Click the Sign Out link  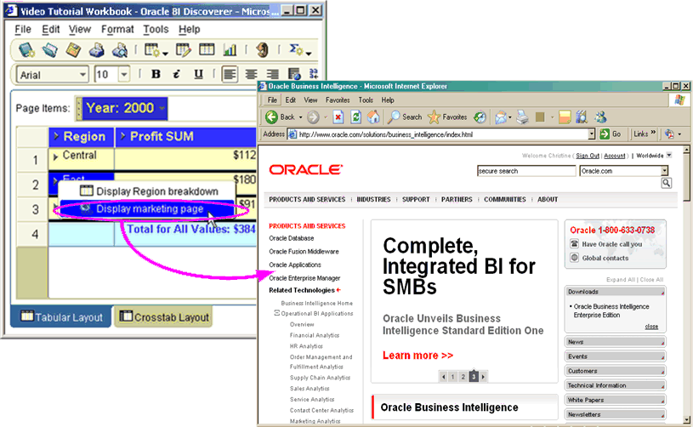point(588,156)
